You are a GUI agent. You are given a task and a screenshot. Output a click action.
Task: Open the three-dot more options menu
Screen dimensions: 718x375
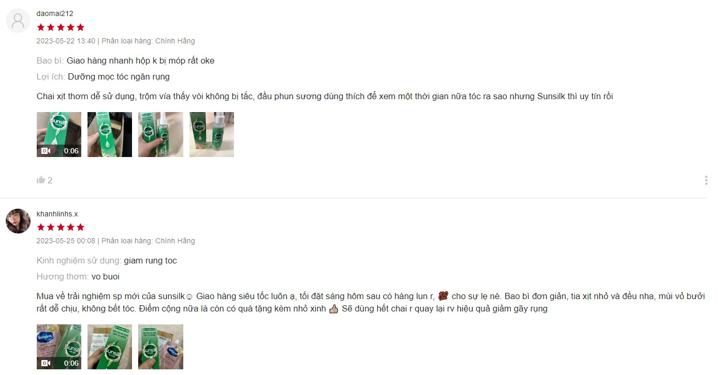click(x=706, y=180)
